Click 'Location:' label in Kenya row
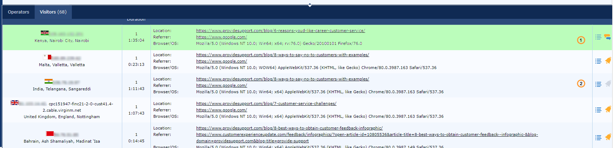This screenshot has height=148, width=614. pyautogui.click(x=162, y=31)
